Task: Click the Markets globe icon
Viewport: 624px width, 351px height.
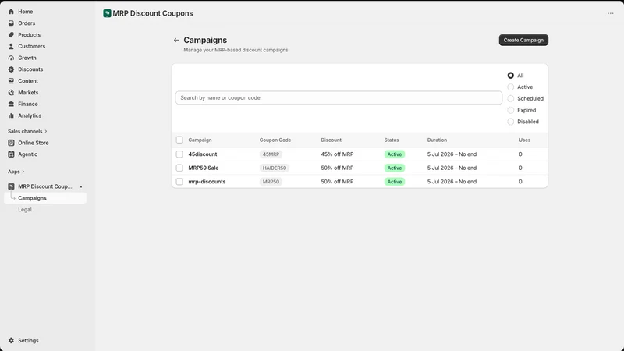Action: point(11,92)
